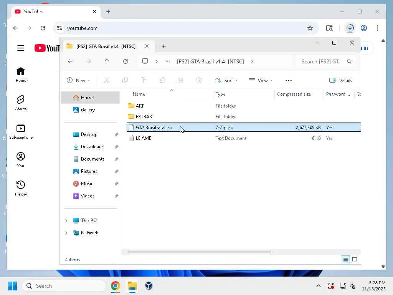Select the ART folder

pos(244,106)
